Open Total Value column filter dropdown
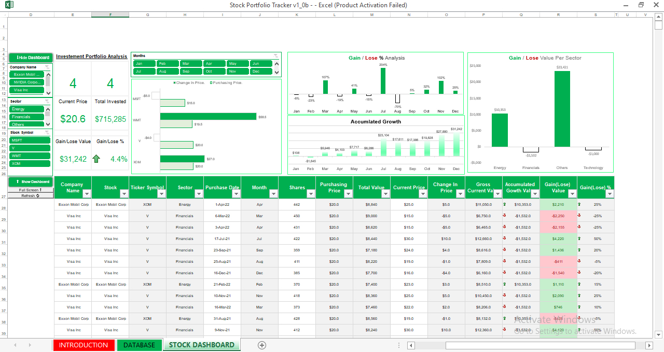Image resolution: width=664 pixels, height=352 pixels. [x=385, y=194]
